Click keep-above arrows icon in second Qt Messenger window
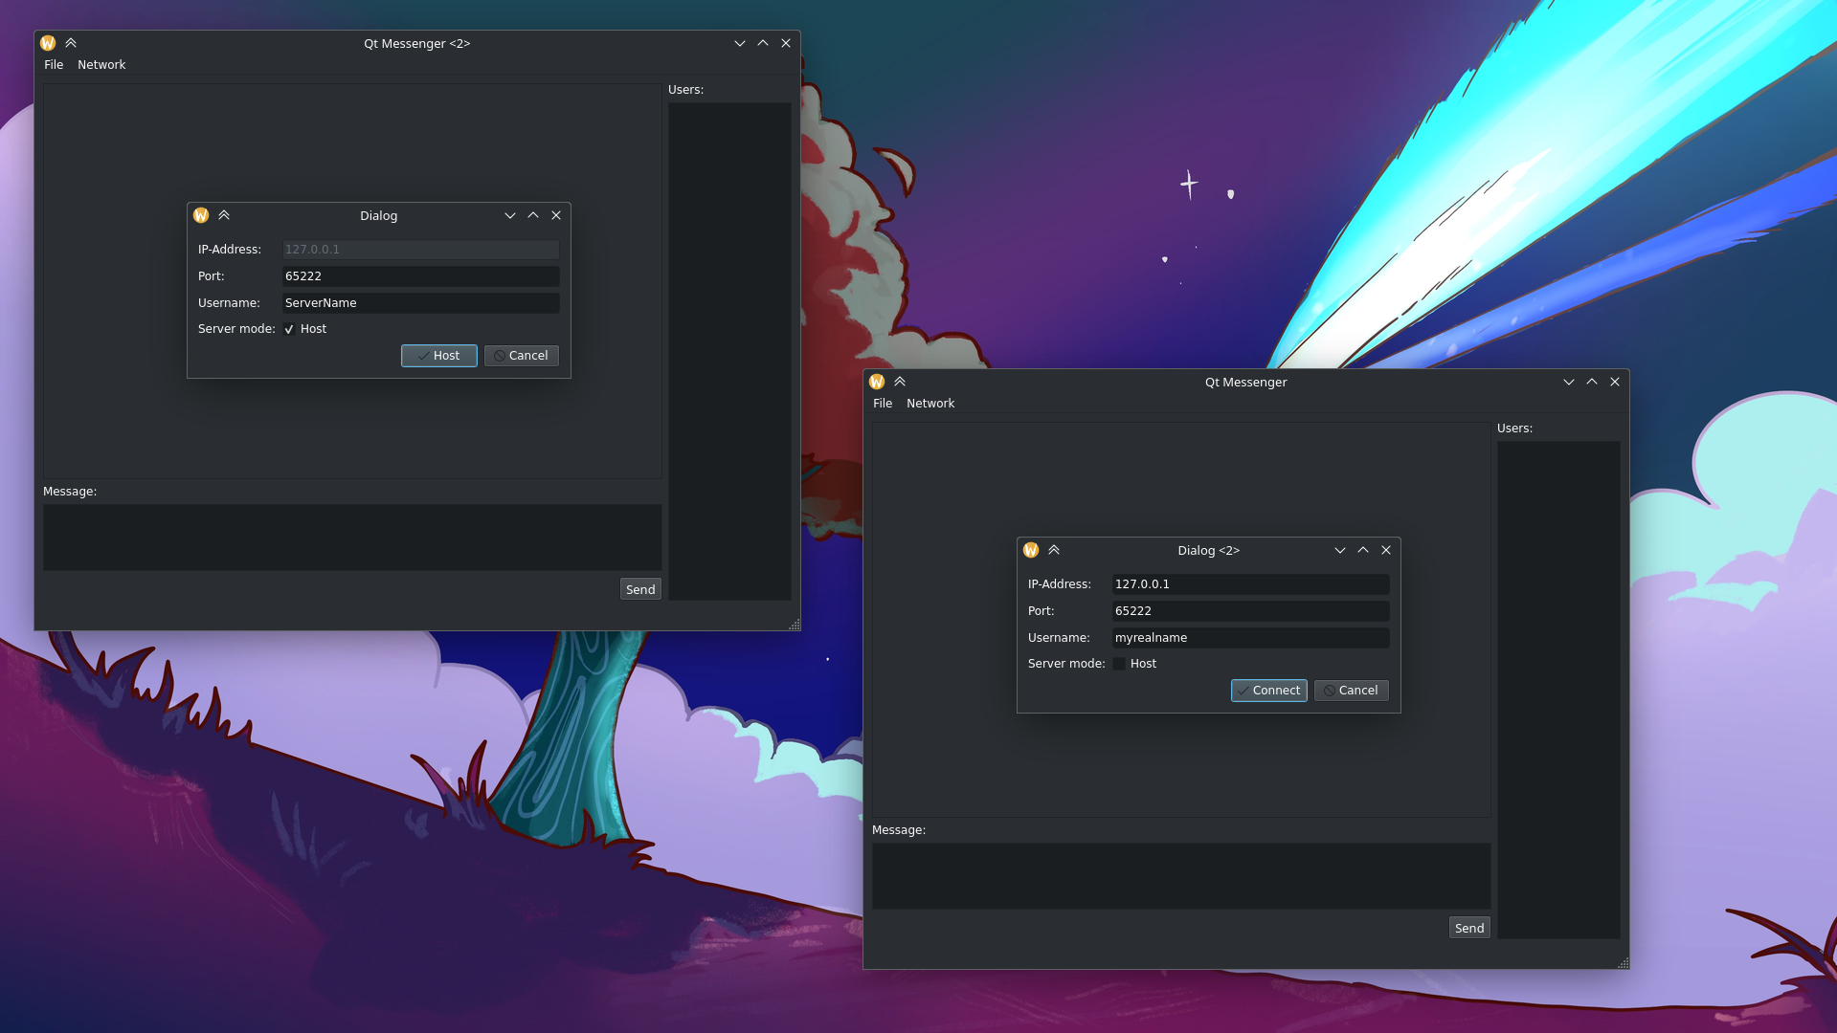Screen dimensions: 1837x1033 tap(900, 382)
